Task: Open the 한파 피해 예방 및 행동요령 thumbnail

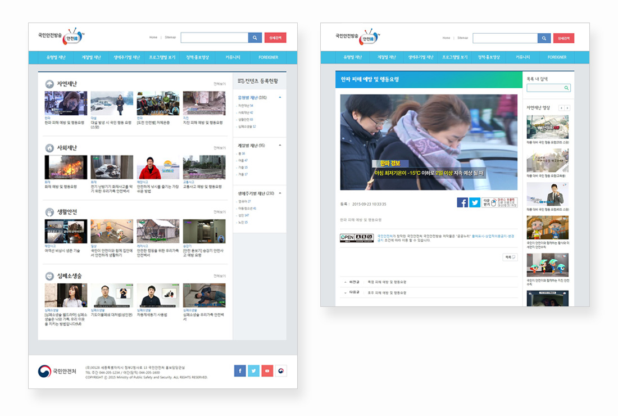Action: point(66,103)
